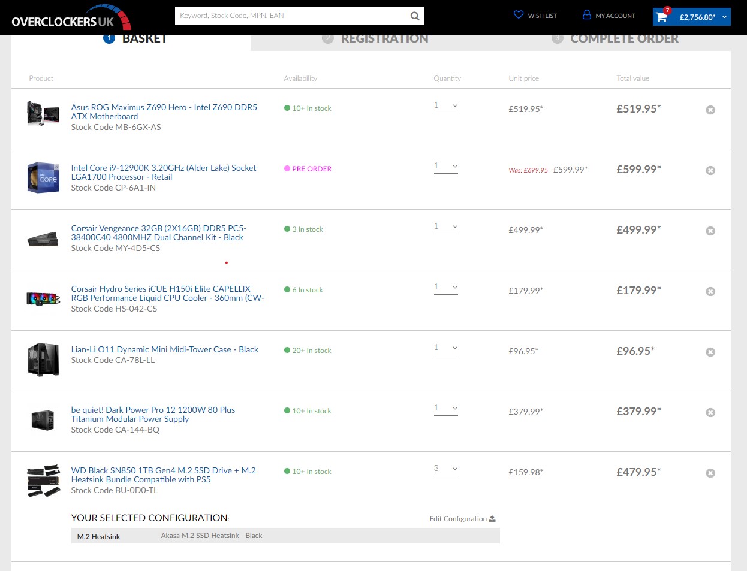
Task: Open the Corsair Hydro cooler thumbnail
Action: click(43, 298)
